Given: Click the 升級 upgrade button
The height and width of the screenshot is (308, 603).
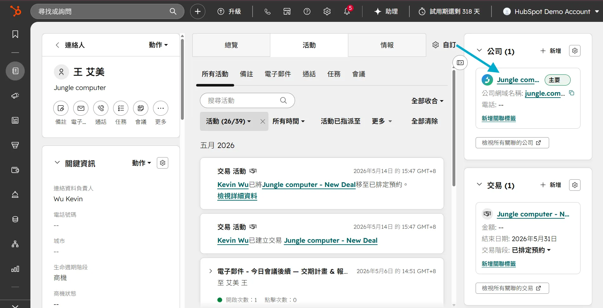Looking at the screenshot, I should point(229,11).
